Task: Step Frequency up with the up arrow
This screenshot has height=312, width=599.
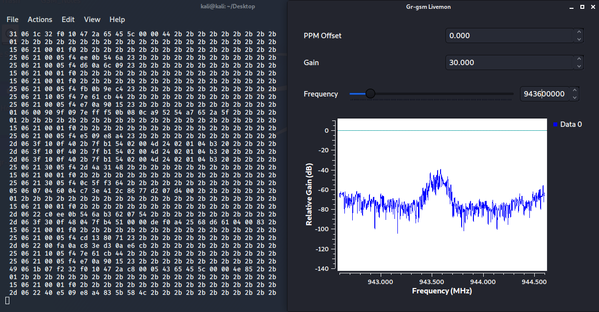Action: [574, 90]
